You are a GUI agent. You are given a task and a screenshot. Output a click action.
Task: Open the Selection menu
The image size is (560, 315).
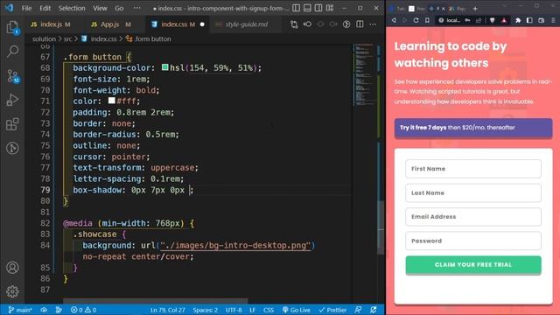coord(72,8)
